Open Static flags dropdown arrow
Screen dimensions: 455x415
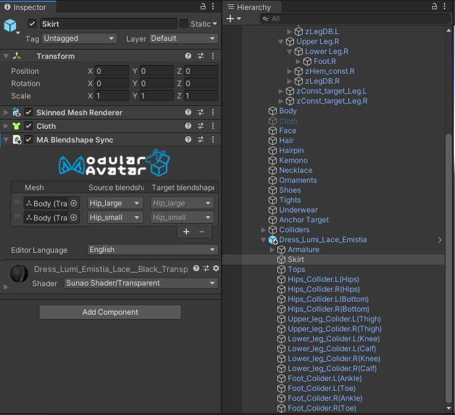click(215, 24)
